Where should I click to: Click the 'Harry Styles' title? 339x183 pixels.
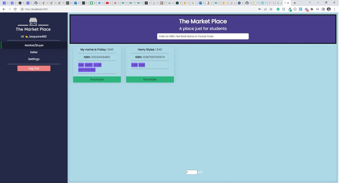pos(146,50)
